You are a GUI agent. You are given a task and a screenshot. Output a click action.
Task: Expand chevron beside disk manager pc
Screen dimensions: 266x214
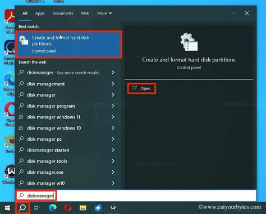point(113,139)
